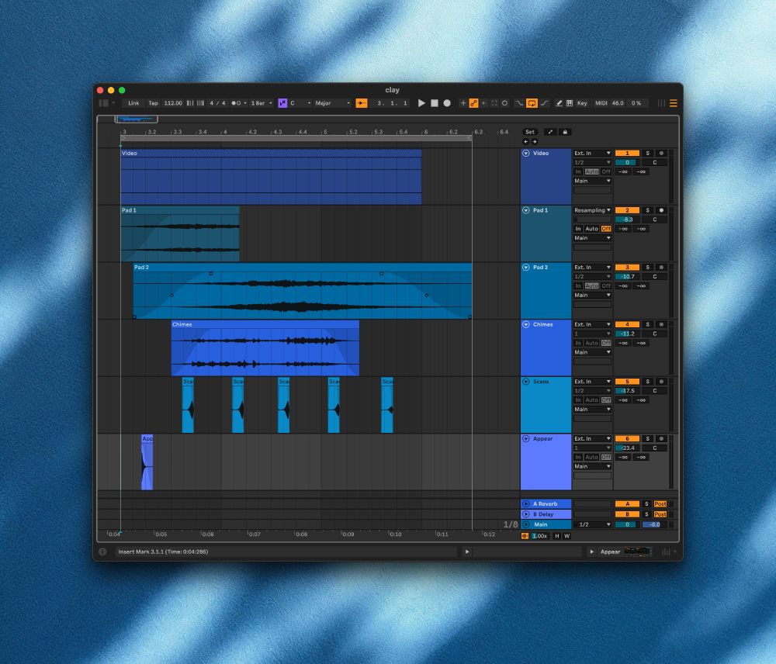Viewport: 776px width, 664px height.
Task: Open Video track Ext. In input dropdown
Action: click(x=592, y=154)
